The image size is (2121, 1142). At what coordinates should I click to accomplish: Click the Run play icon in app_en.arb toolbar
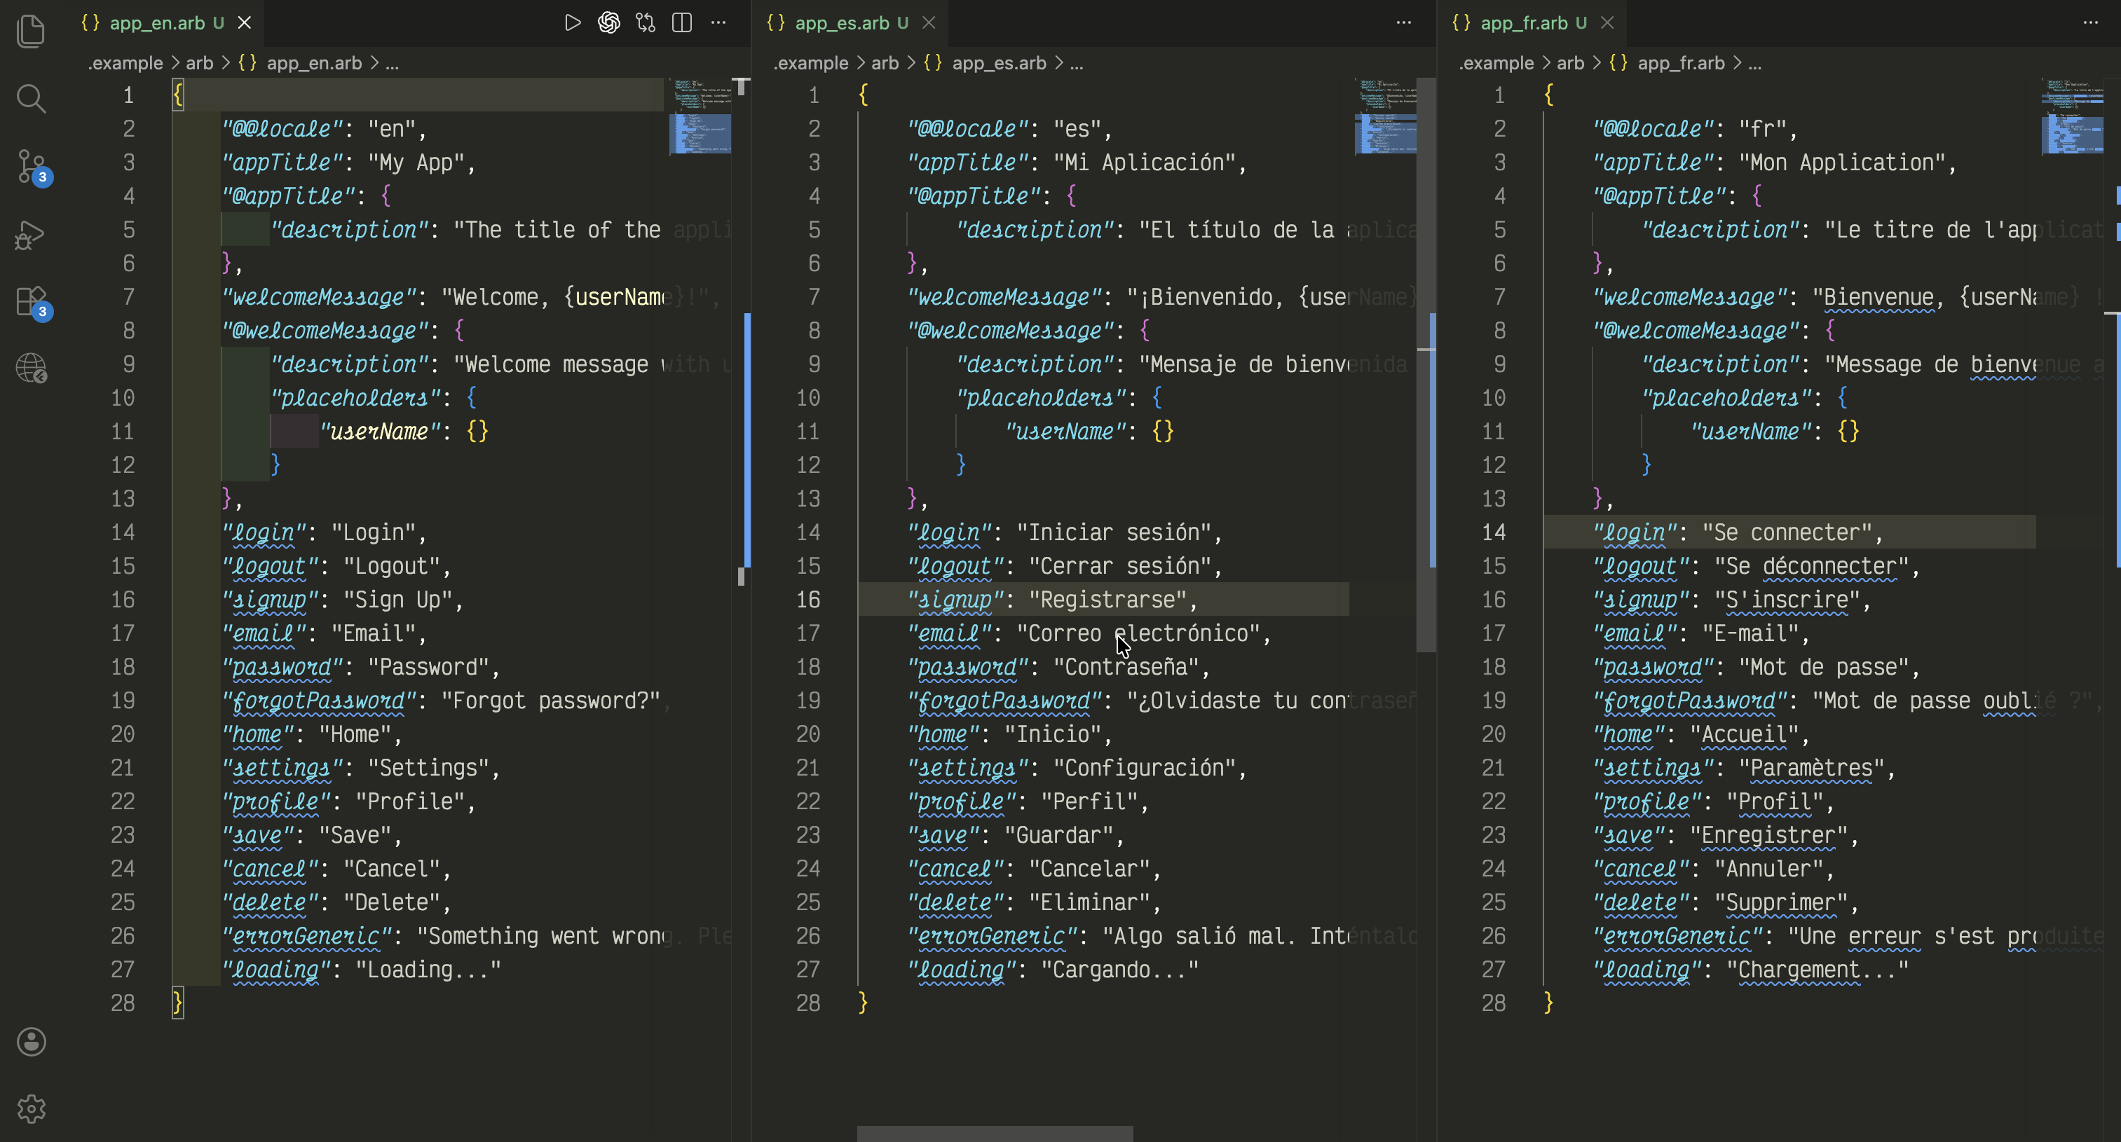572,23
